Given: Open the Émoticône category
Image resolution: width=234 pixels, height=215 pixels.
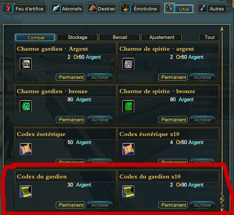Looking at the screenshot, I should 140,9.
